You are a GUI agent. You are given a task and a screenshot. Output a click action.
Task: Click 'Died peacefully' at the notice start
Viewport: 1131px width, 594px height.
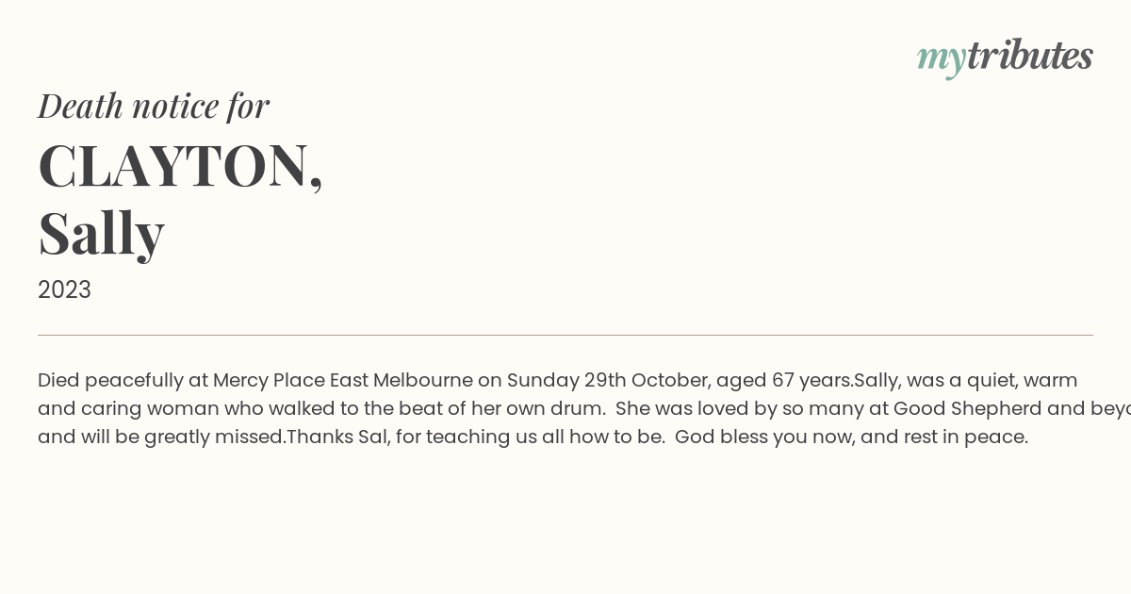[x=110, y=381]
